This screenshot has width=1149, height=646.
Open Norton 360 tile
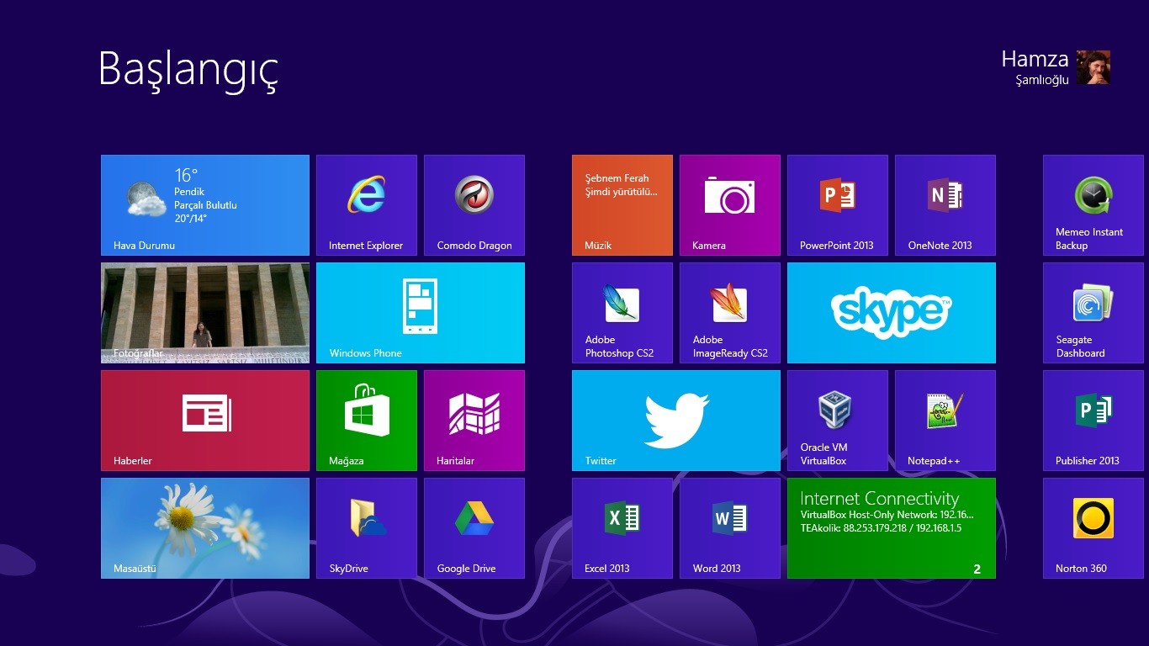(1093, 528)
